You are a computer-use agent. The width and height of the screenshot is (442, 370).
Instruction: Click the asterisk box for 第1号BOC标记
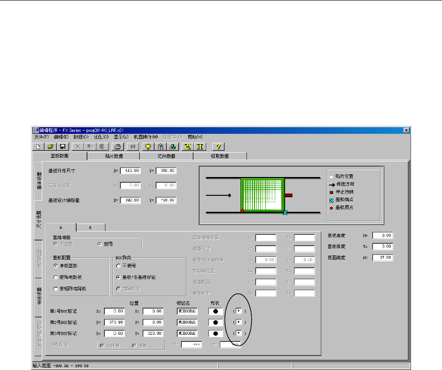(x=239, y=311)
